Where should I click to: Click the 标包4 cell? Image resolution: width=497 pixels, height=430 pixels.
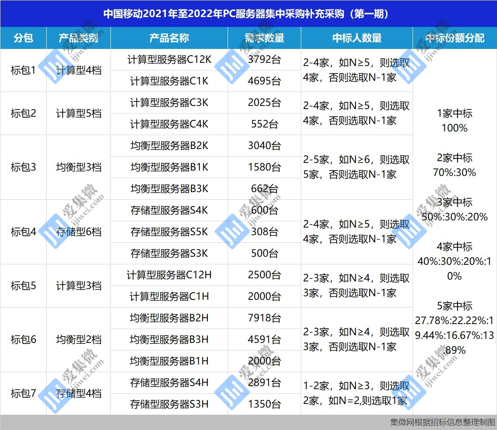click(23, 232)
